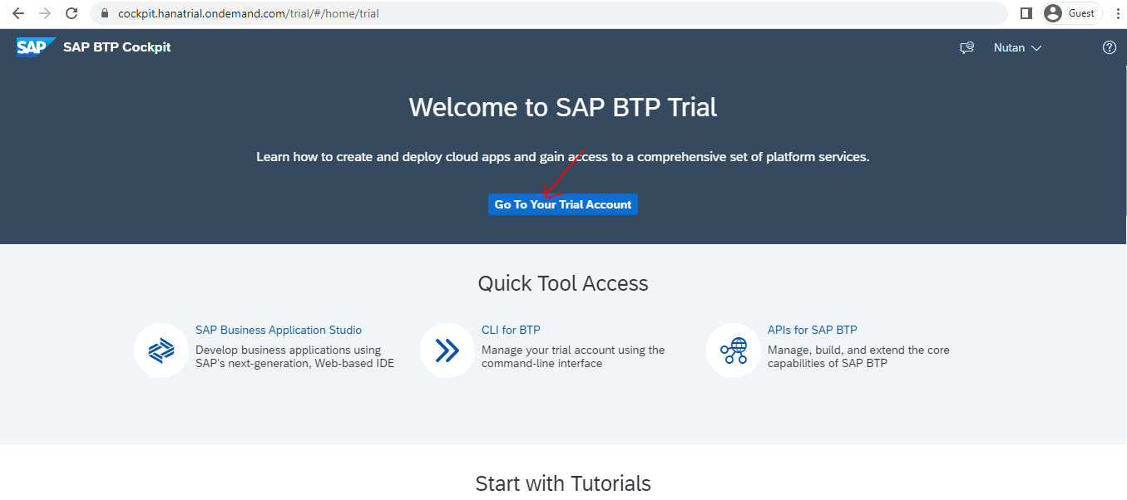Open the APIs for SAP BTP link

click(813, 330)
